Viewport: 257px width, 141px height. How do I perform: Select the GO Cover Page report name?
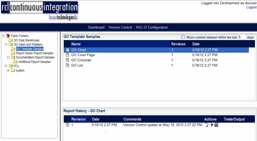pyautogui.click(x=83, y=55)
